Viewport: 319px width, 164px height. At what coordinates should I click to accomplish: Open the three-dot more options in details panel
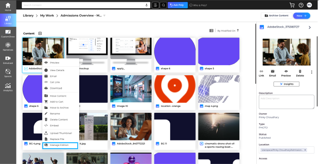(x=311, y=72)
